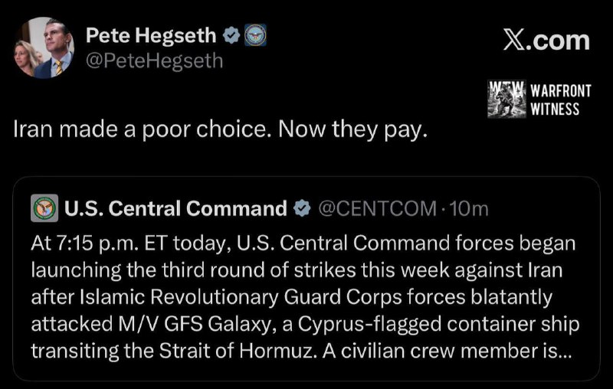Click the WARFRONT WITNESS label text
613x389 pixels.
561,100
